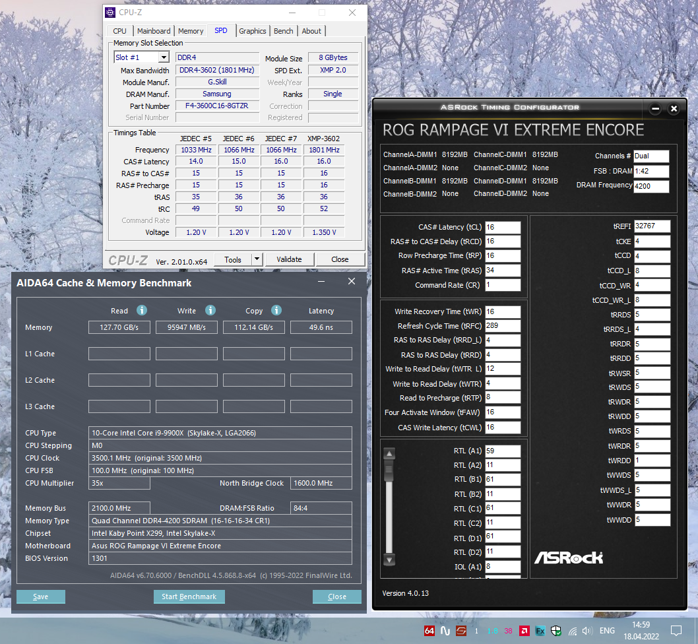The width and height of the screenshot is (698, 644).
Task: Click the North Bridge Clock value 1600.0 MHz
Action: [321, 483]
